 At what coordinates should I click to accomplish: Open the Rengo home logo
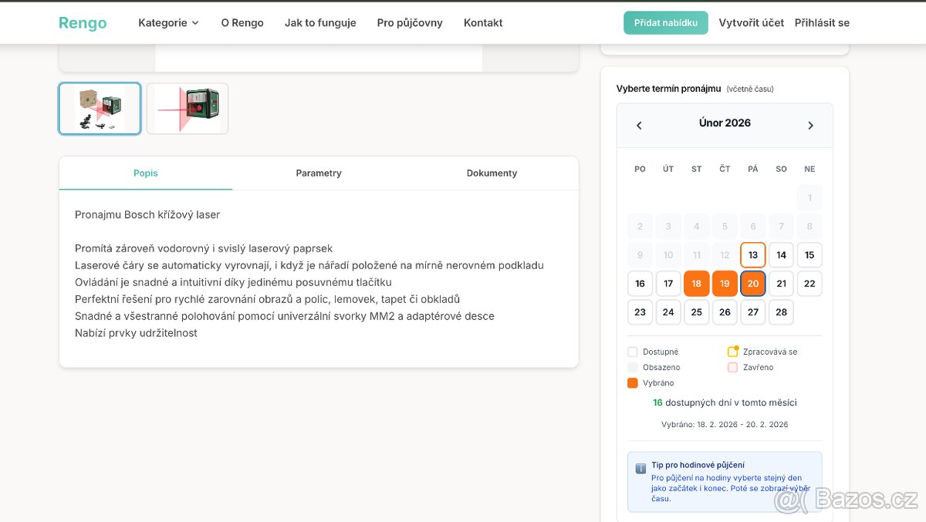[x=83, y=23]
